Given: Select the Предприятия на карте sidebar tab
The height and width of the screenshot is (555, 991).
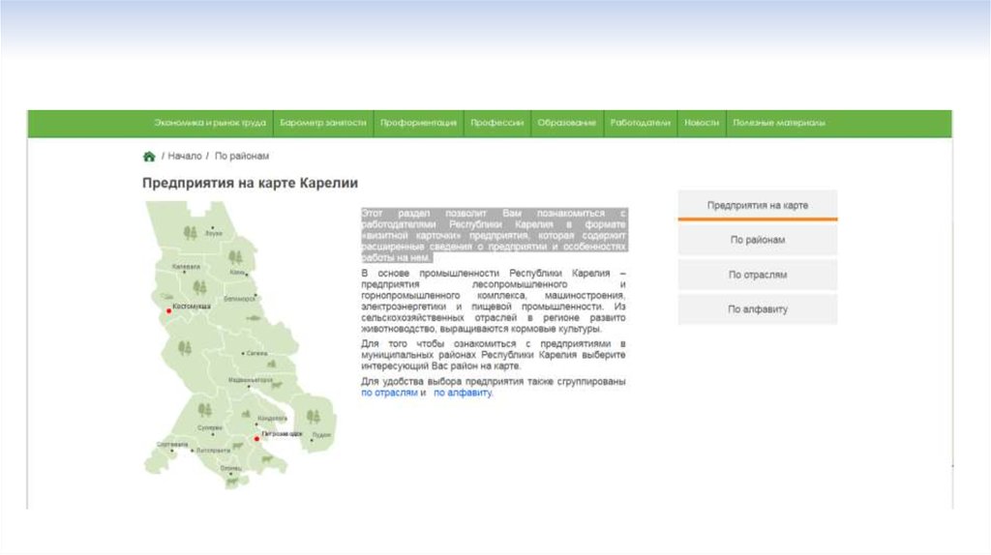Looking at the screenshot, I should coord(757,206).
